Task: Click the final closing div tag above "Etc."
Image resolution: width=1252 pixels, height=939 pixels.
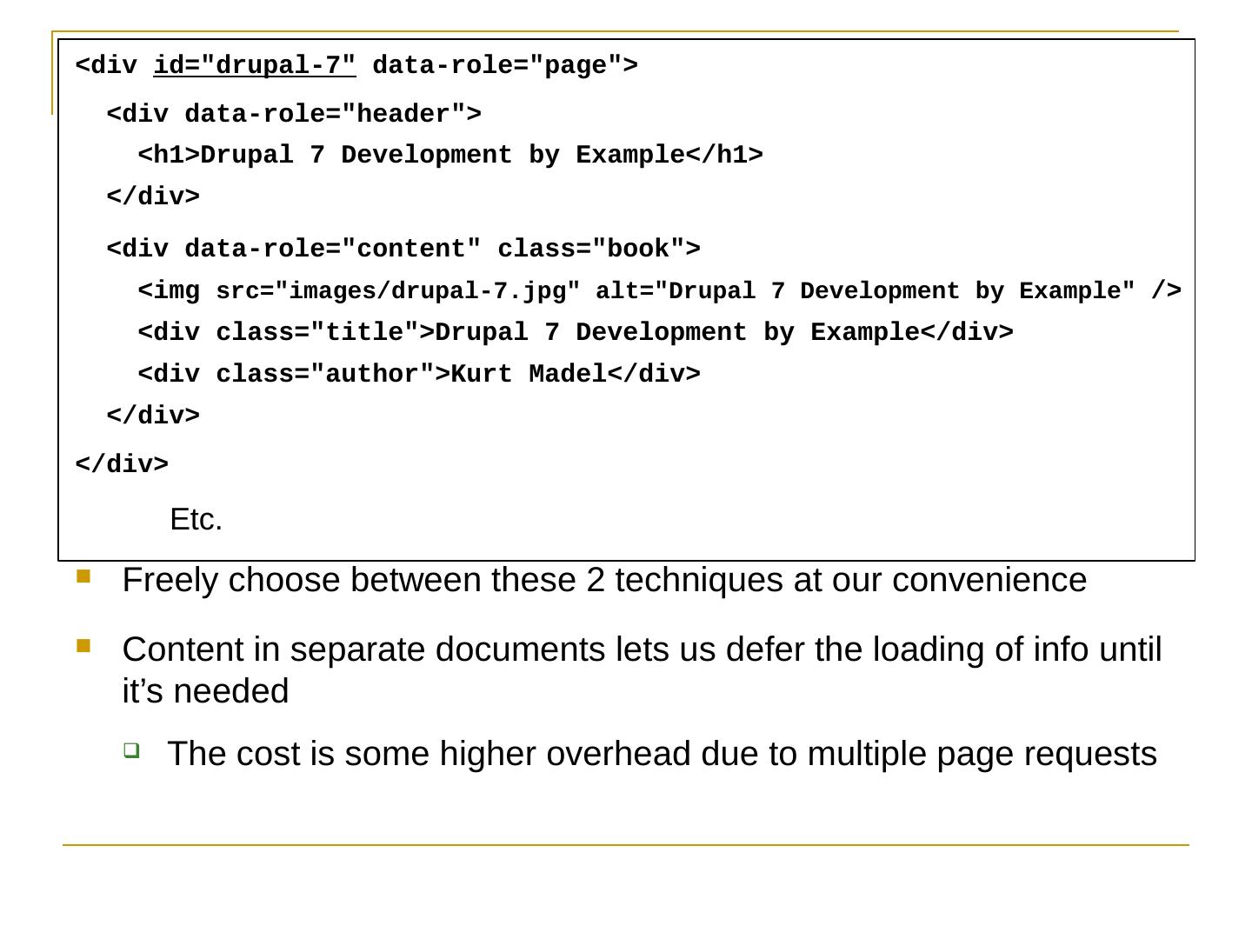Action: 122,464
